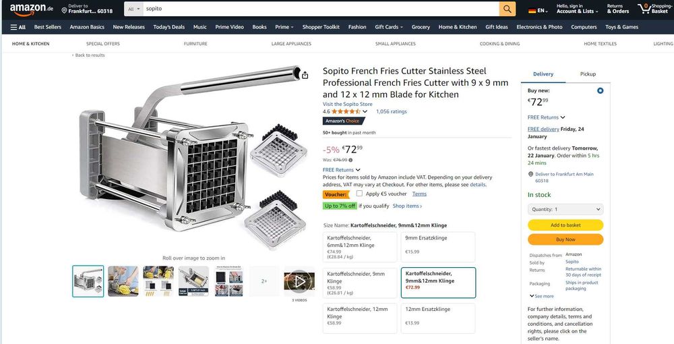Image resolution: width=674 pixels, height=344 pixels.
Task: Visit the Sopito Store link
Action: (347, 104)
